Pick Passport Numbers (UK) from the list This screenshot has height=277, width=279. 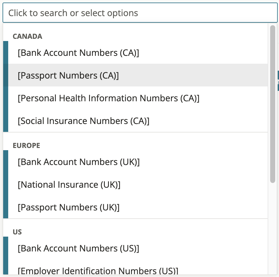pos(68,208)
